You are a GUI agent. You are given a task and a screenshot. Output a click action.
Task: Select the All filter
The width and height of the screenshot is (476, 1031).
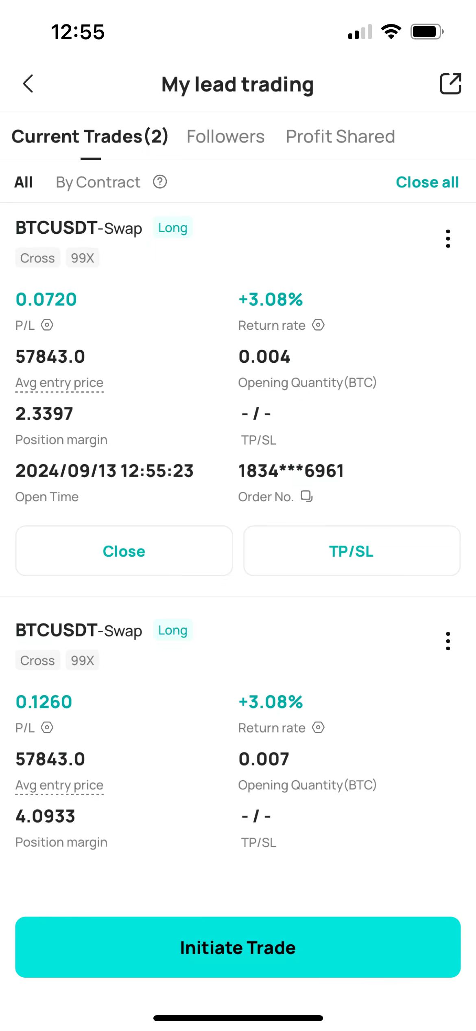[24, 182]
